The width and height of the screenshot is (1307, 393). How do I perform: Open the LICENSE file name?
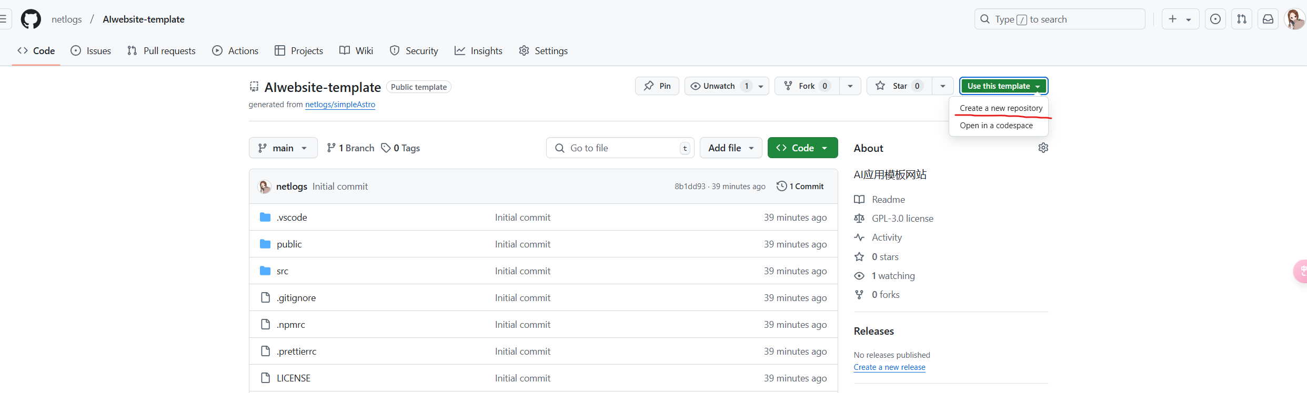coord(294,378)
